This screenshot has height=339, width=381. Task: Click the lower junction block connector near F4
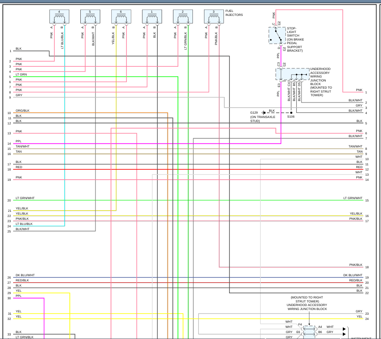[x=309, y=332]
